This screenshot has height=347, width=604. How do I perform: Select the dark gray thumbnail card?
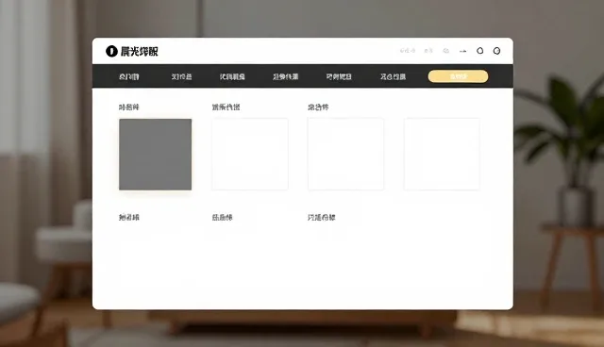point(155,155)
